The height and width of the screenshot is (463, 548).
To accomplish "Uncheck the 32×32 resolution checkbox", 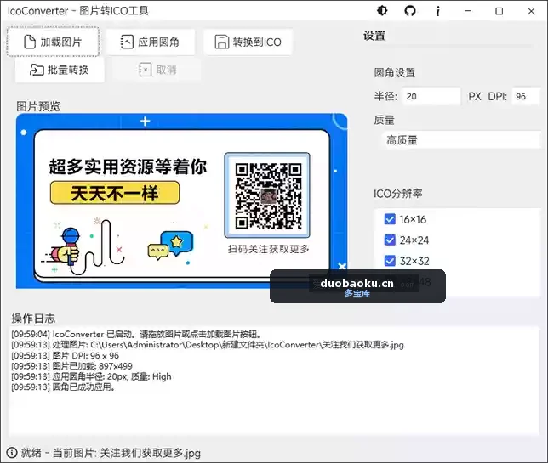I will [x=390, y=261].
